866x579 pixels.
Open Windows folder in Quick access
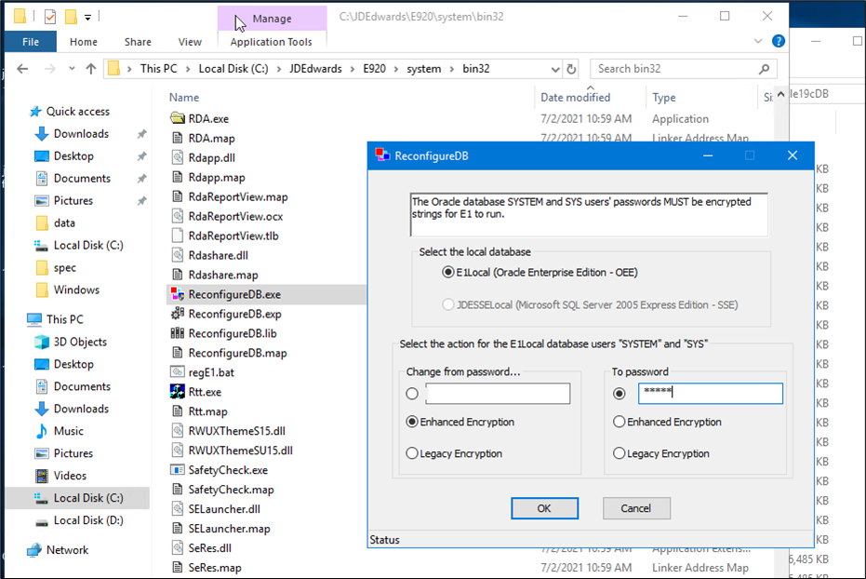pos(76,290)
